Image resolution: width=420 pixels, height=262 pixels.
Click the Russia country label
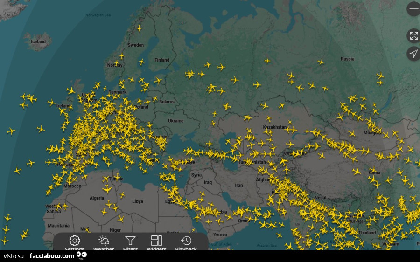tap(347, 59)
